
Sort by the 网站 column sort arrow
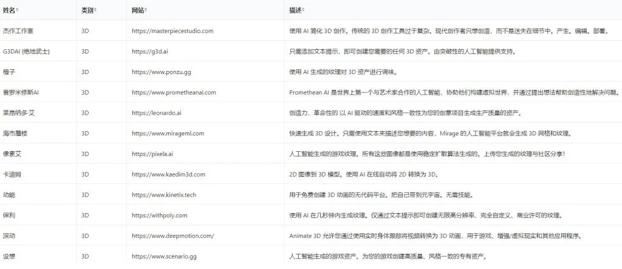146,10
